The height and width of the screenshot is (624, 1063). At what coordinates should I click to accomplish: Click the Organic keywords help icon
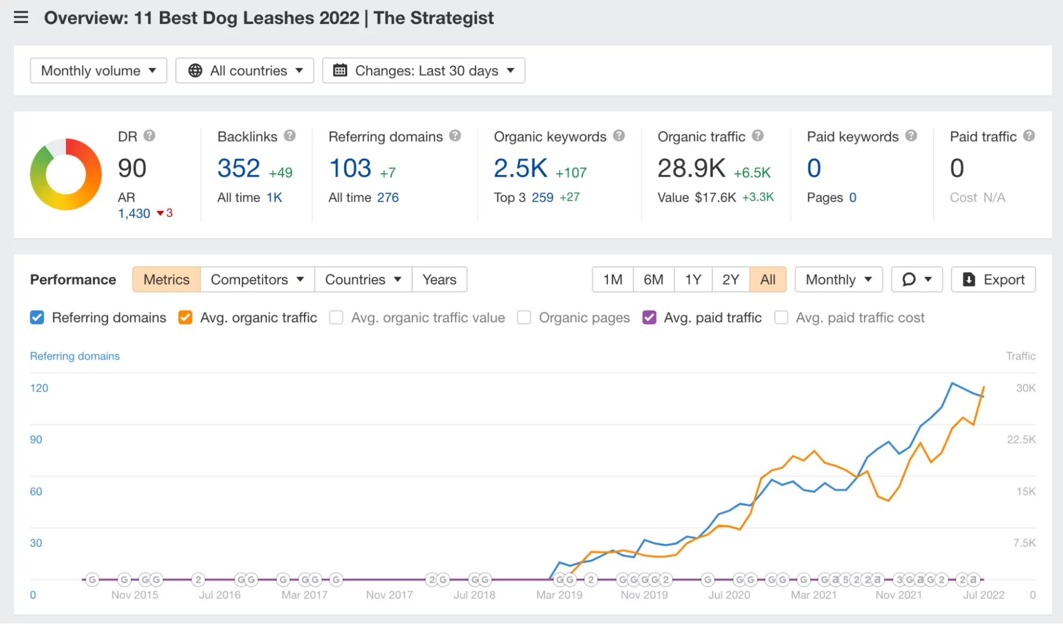coord(618,136)
